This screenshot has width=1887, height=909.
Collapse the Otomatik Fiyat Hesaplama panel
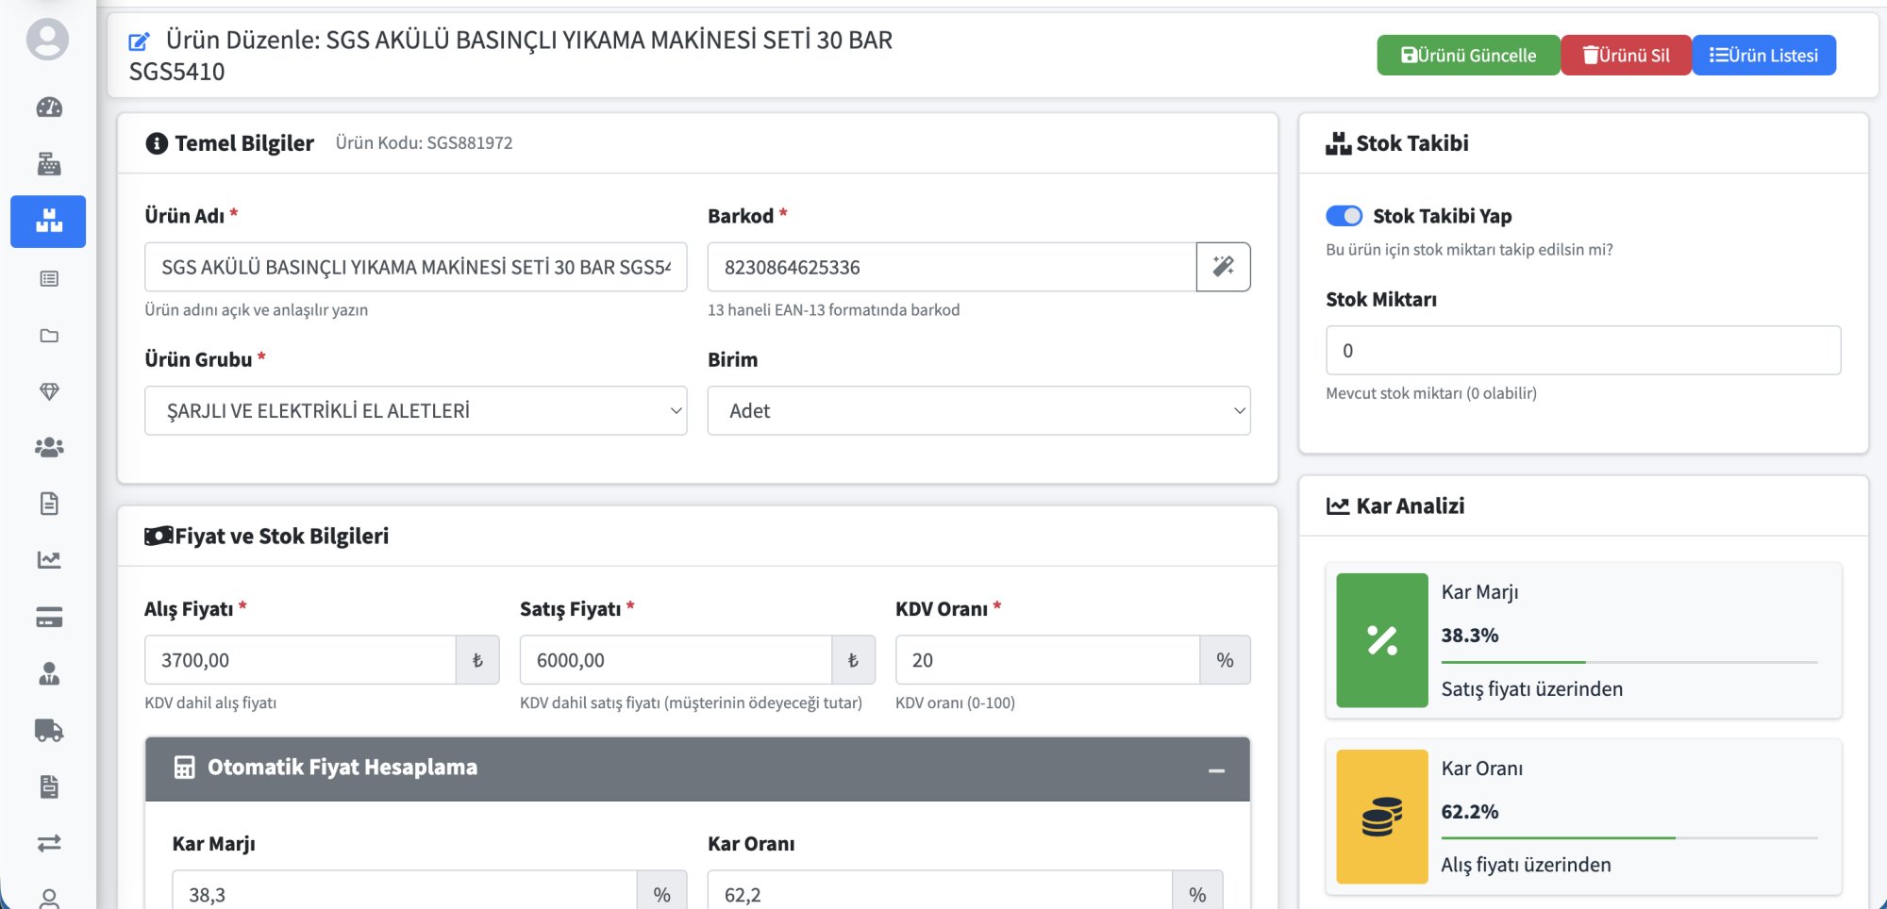pyautogui.click(x=1216, y=770)
